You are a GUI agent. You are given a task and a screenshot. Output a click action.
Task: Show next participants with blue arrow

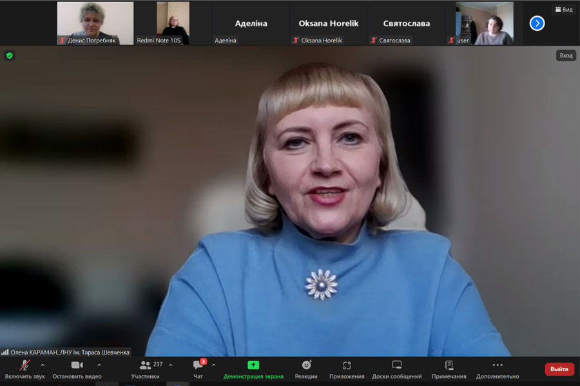pyautogui.click(x=537, y=23)
